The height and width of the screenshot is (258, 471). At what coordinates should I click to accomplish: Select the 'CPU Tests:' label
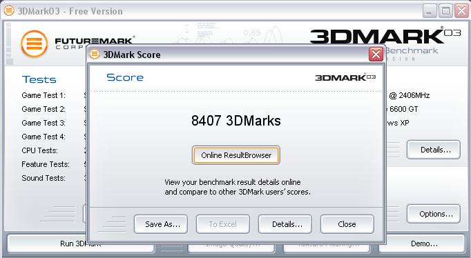(x=39, y=150)
